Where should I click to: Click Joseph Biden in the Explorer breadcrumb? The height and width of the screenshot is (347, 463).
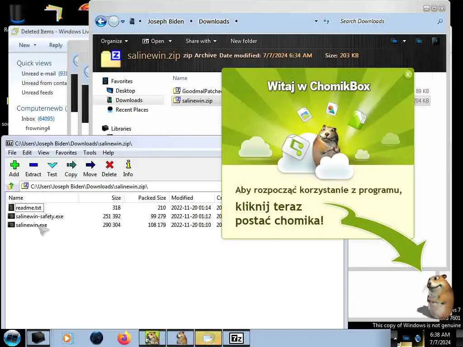pos(165,21)
